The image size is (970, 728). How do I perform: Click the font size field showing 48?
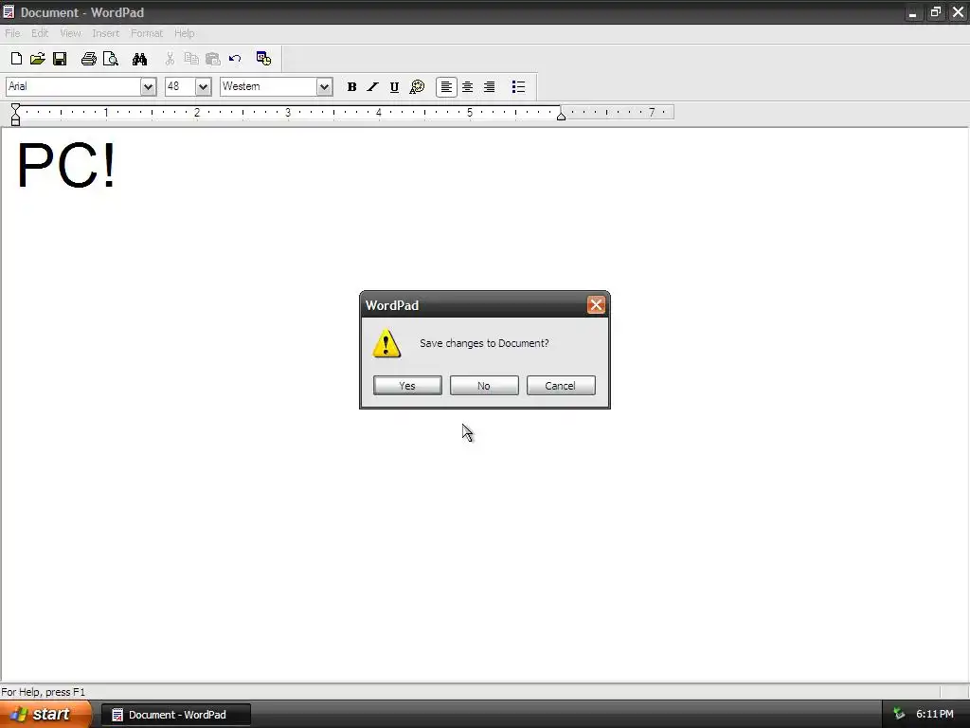181,86
